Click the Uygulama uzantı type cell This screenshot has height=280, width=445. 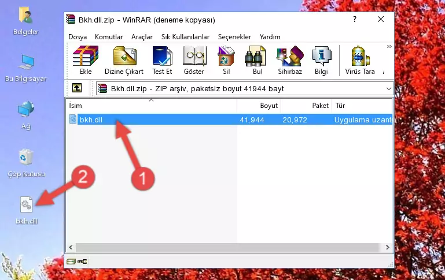pyautogui.click(x=363, y=120)
